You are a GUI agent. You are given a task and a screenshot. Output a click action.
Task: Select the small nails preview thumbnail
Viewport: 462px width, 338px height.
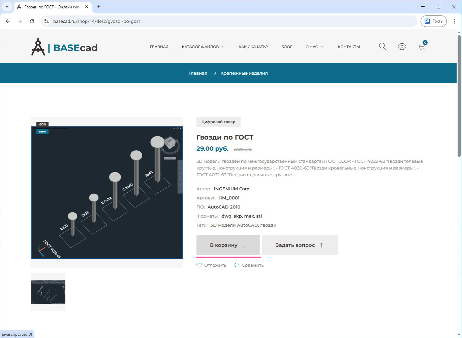pyautogui.click(x=48, y=292)
